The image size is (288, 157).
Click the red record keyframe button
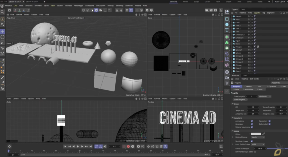[x=128, y=147]
